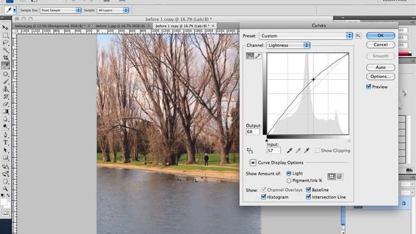Toggle the Preview checkbox
Image resolution: width=416 pixels, height=234 pixels.
[369, 86]
